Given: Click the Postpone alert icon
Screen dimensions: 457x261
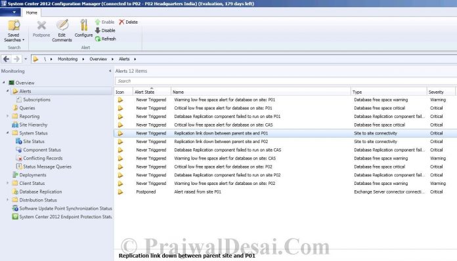Looking at the screenshot, I should pos(41,26).
